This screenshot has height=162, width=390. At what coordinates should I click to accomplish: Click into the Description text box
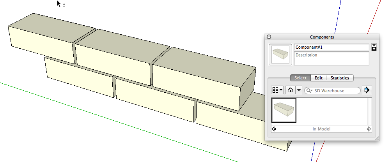click(331, 58)
